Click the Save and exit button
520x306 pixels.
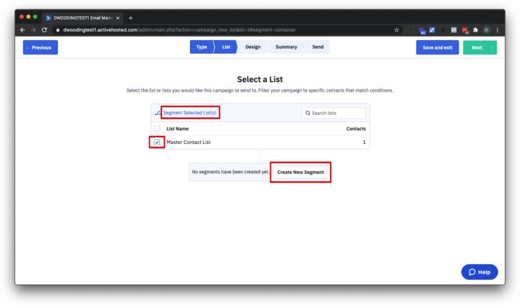(437, 47)
